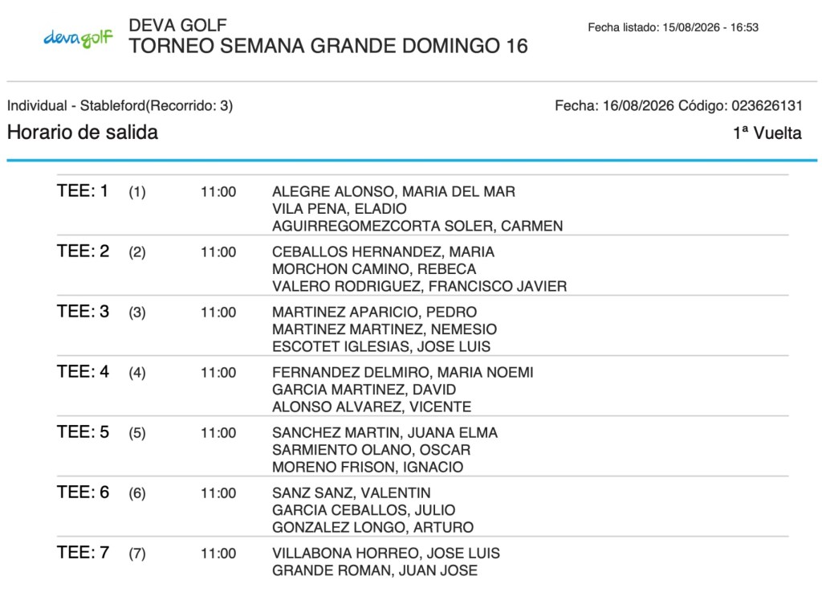Screen dimensions: 822x605
Task: Select the TEE: 2 row label
Action: tap(83, 251)
